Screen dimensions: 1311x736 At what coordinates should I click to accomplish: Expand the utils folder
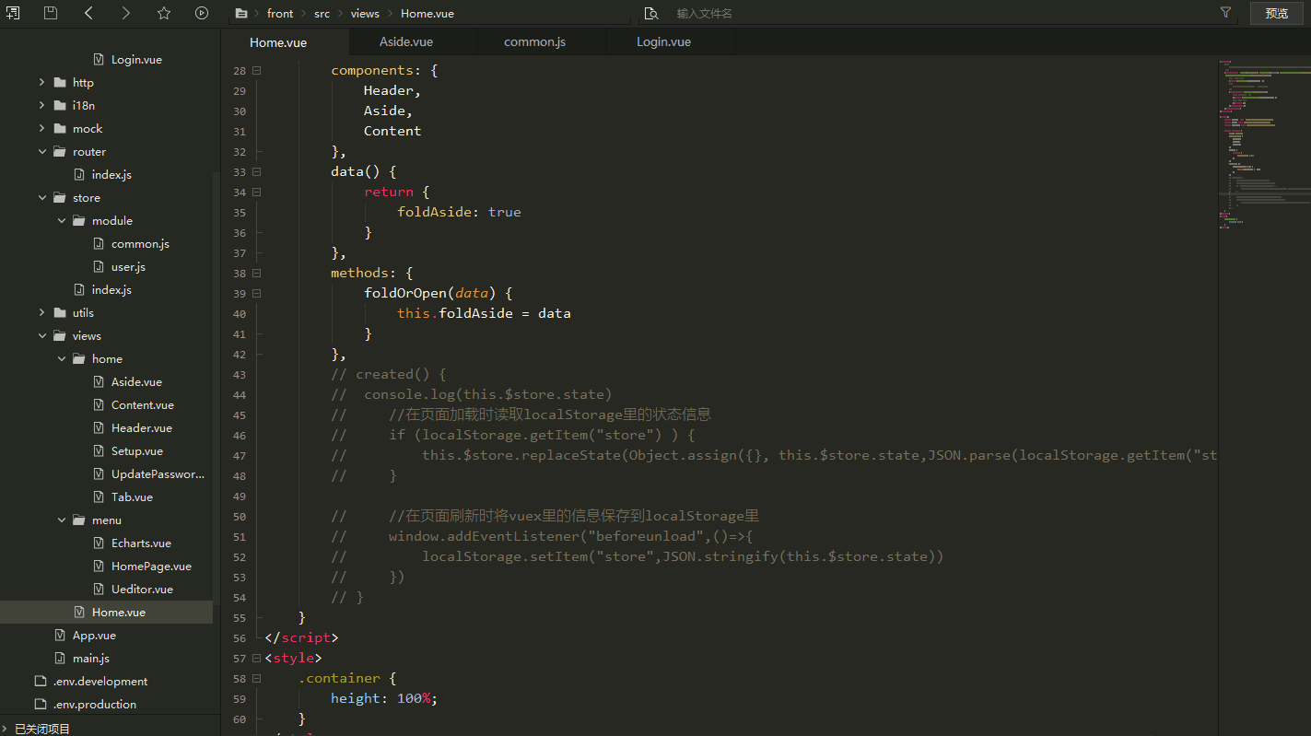tap(41, 312)
